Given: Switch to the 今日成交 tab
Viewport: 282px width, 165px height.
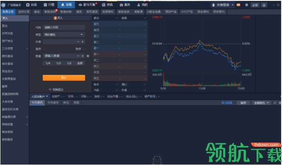Looking at the screenshot, I should [53, 102].
